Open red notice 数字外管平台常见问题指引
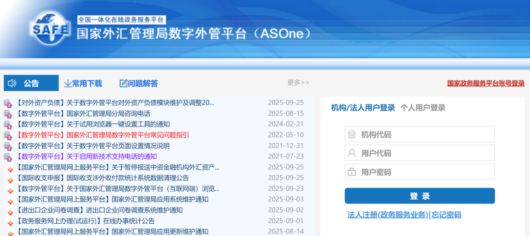 tap(102, 135)
